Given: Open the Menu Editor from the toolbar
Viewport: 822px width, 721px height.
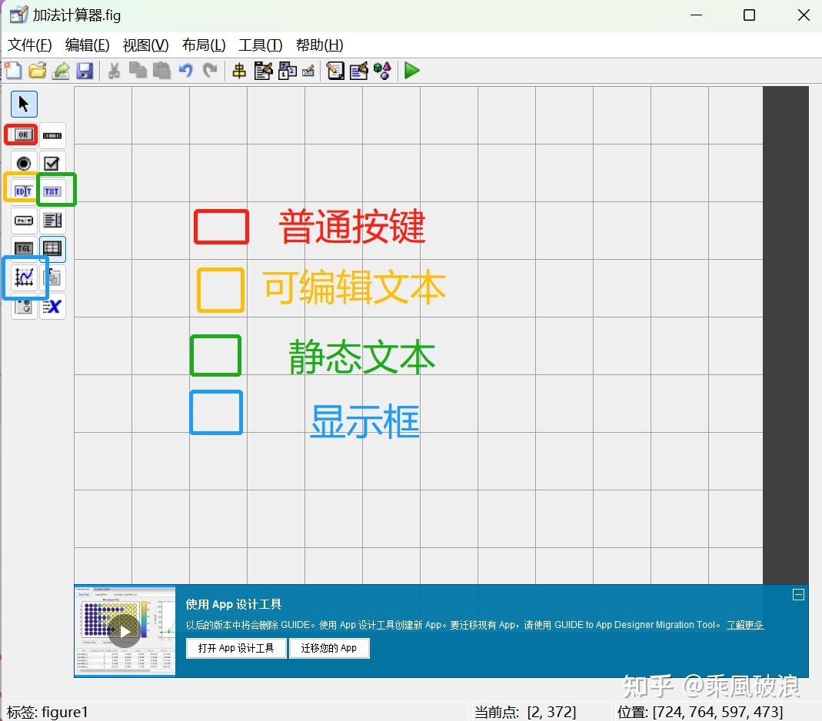Looking at the screenshot, I should [262, 71].
